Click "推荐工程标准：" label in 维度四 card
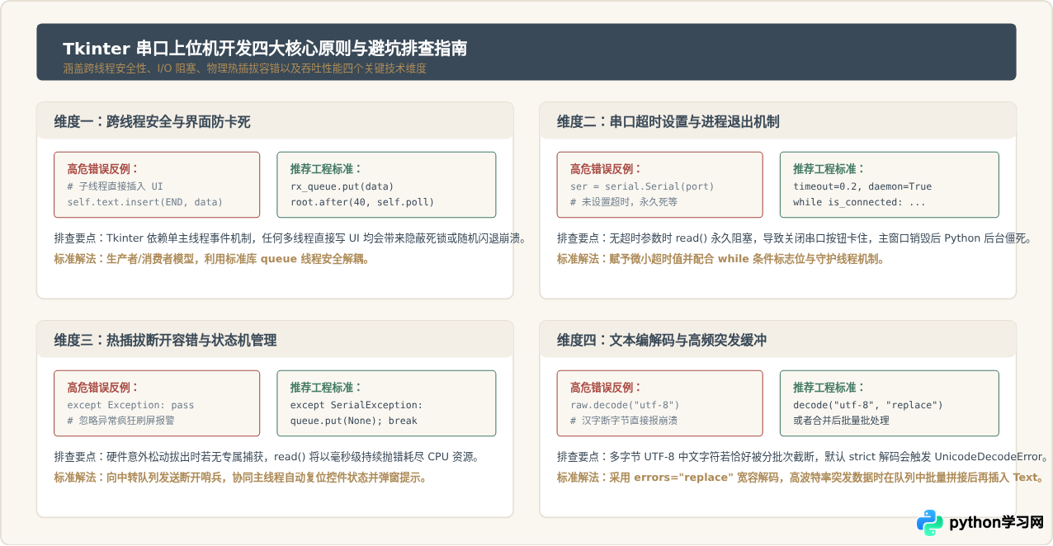The height and width of the screenshot is (546, 1053). (829, 388)
